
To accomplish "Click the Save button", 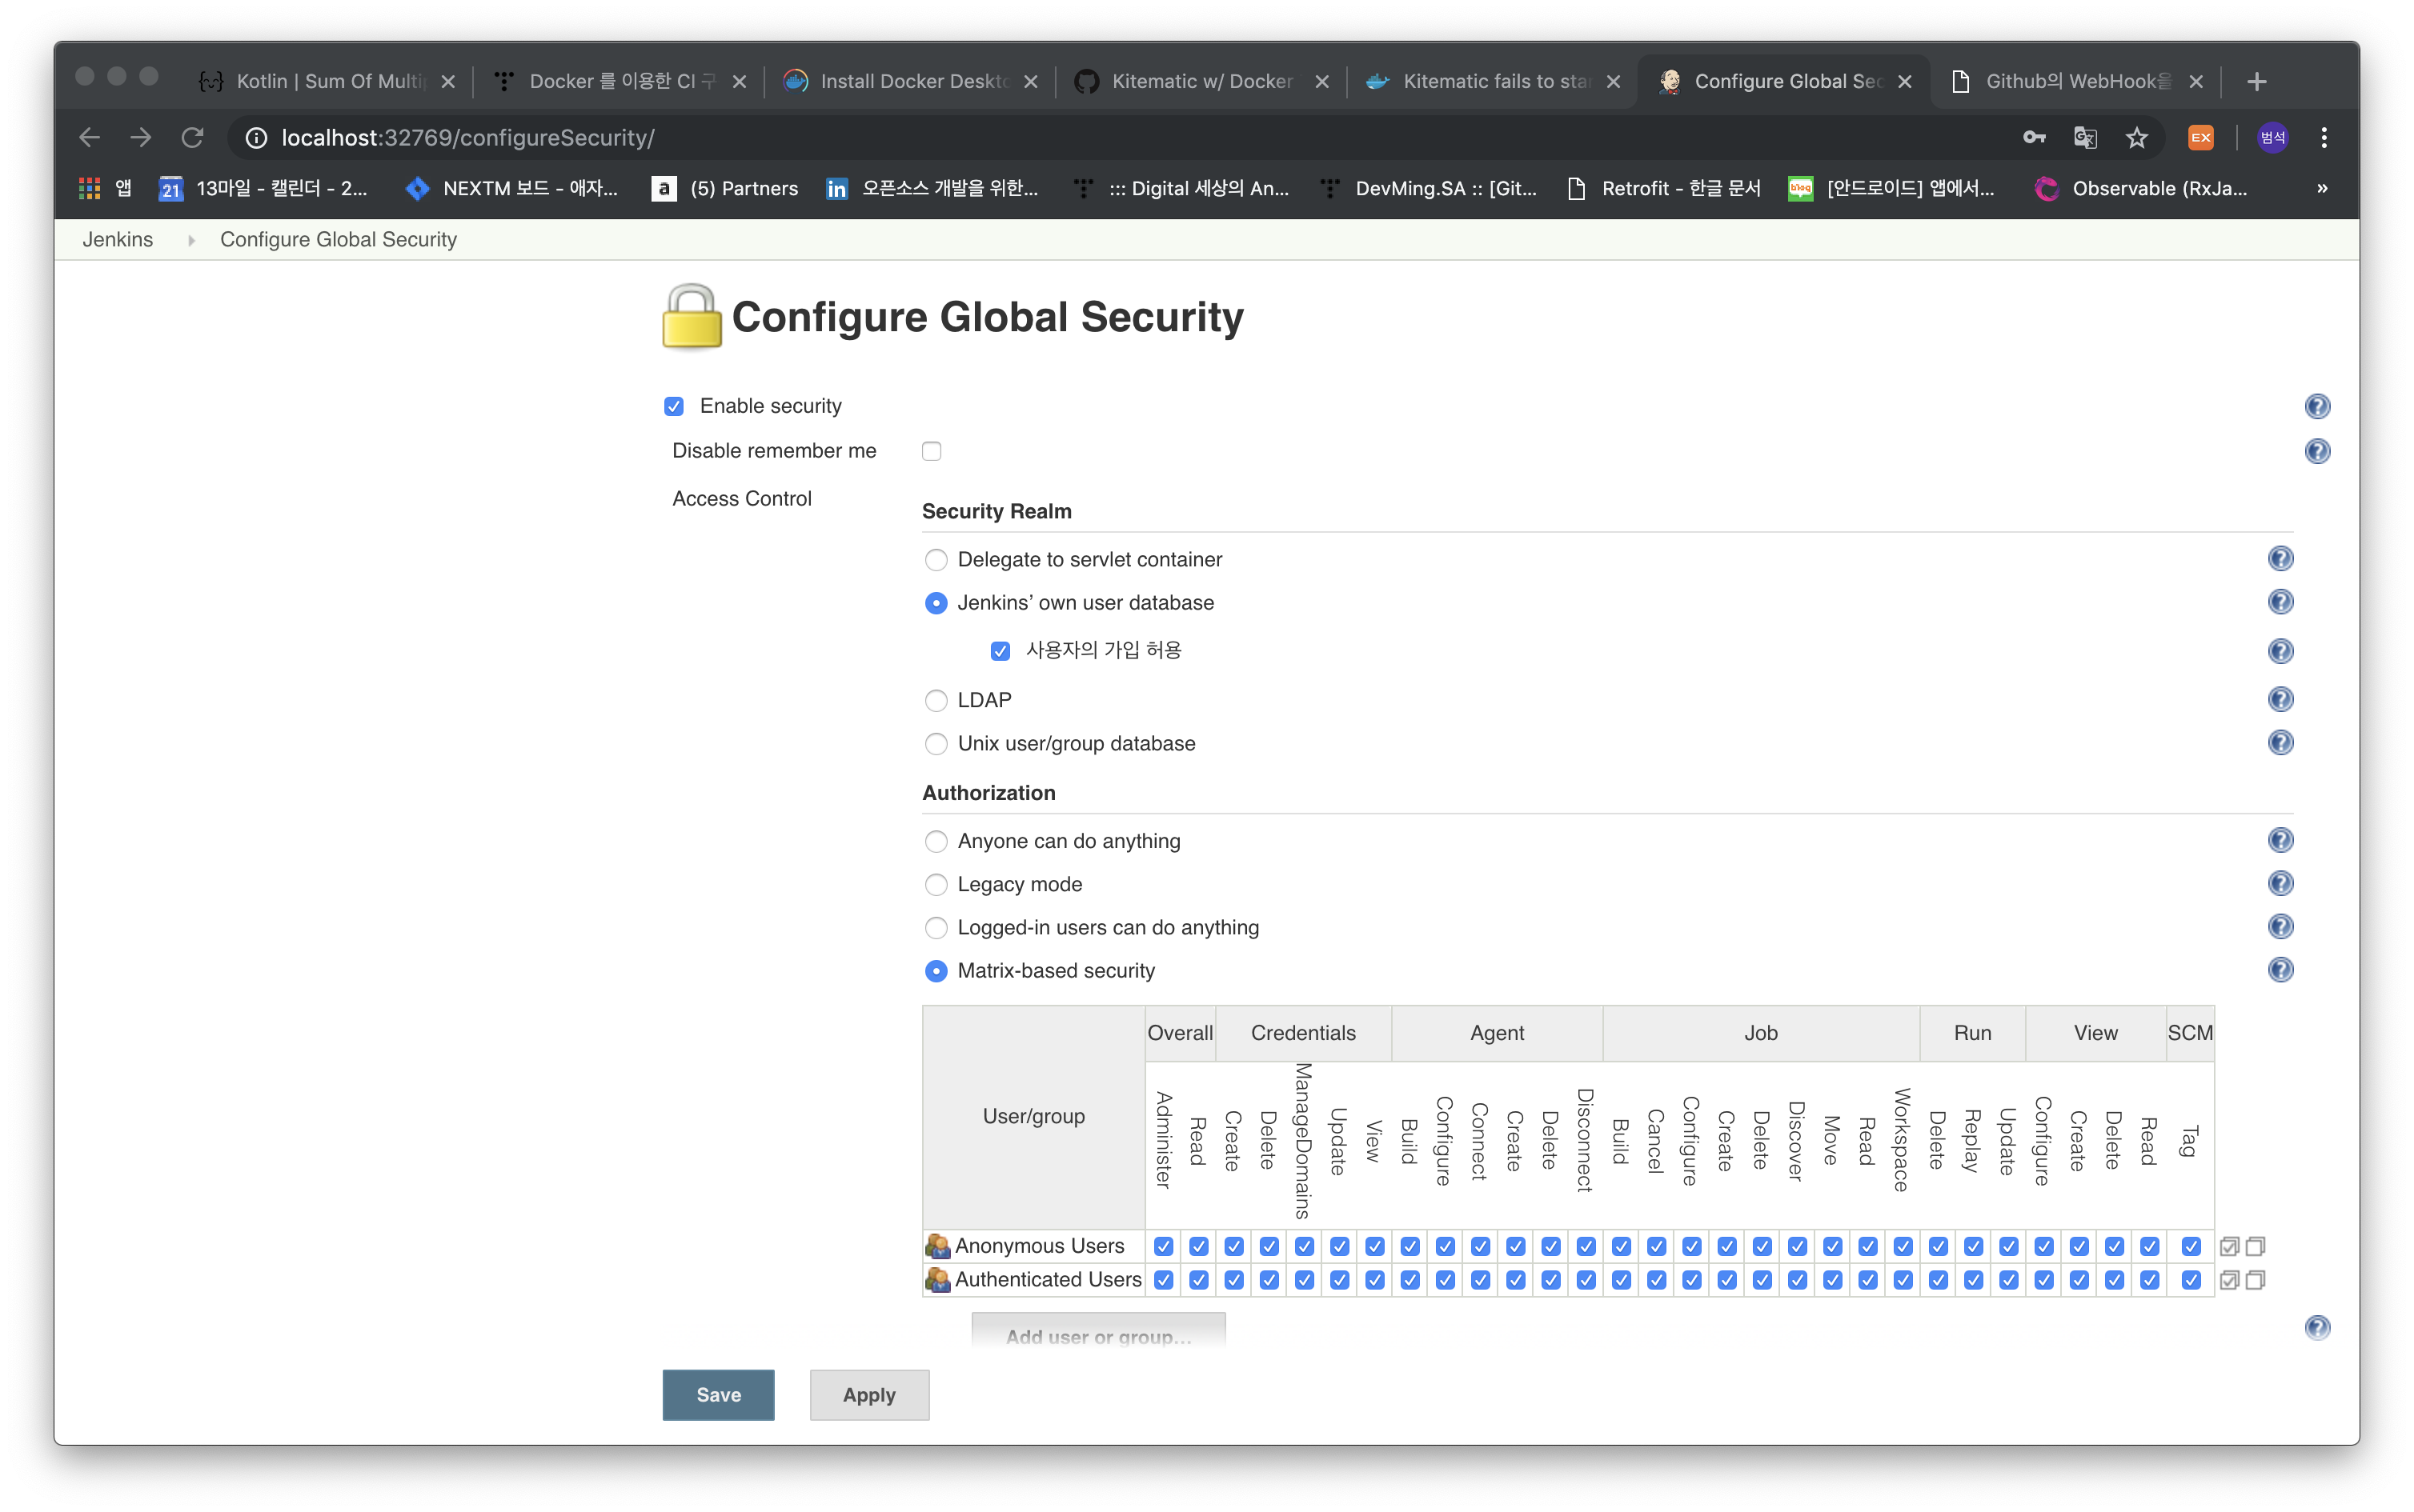I will click(x=717, y=1395).
